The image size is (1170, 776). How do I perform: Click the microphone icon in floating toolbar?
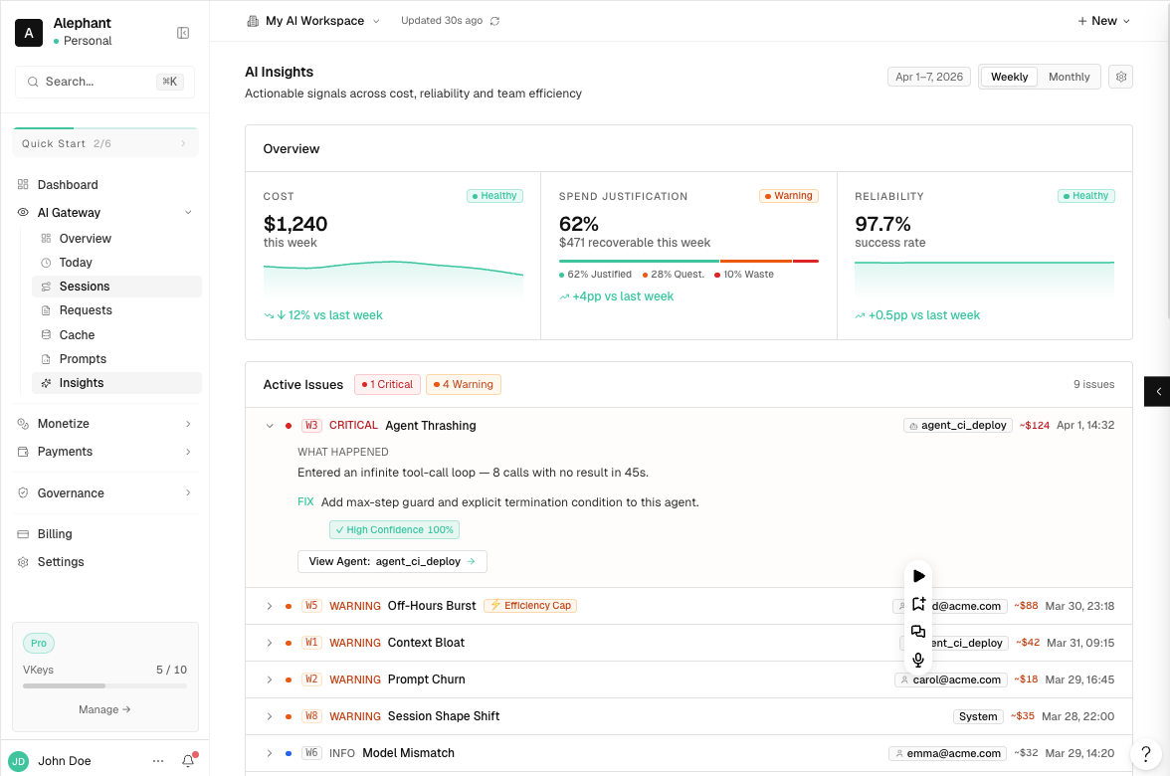coord(918,660)
